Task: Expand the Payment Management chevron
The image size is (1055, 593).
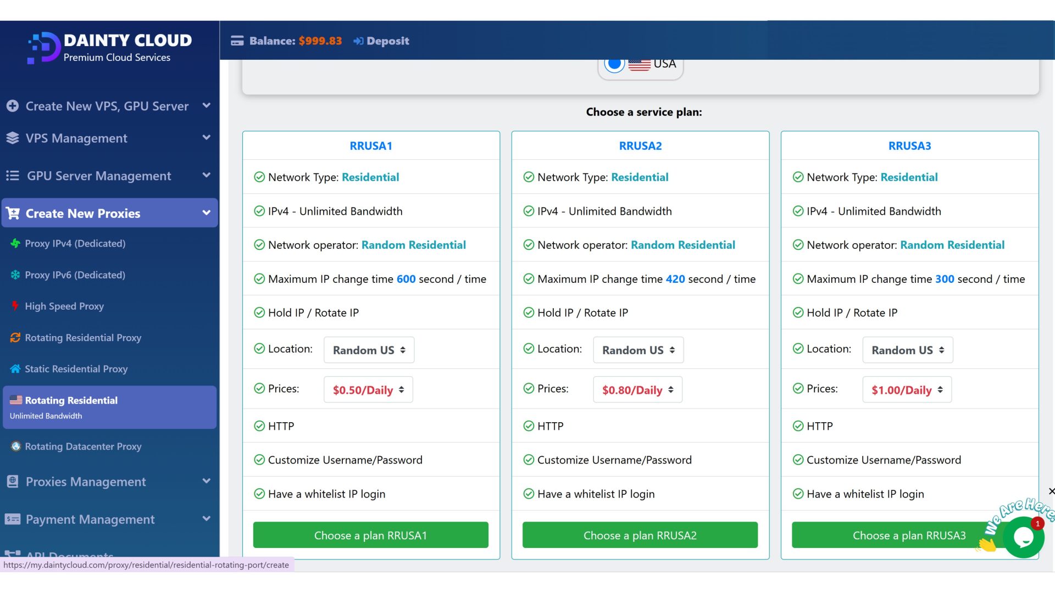Action: 207,518
